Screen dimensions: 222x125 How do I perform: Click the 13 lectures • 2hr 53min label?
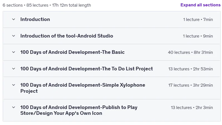tap(190, 69)
